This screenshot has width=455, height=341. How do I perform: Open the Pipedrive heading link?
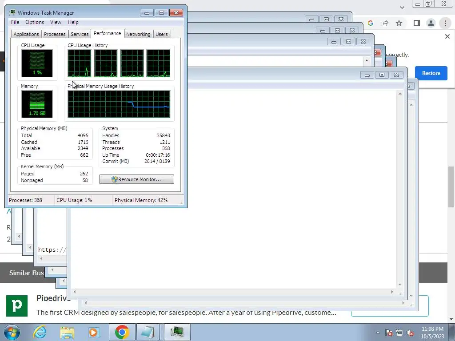click(53, 298)
